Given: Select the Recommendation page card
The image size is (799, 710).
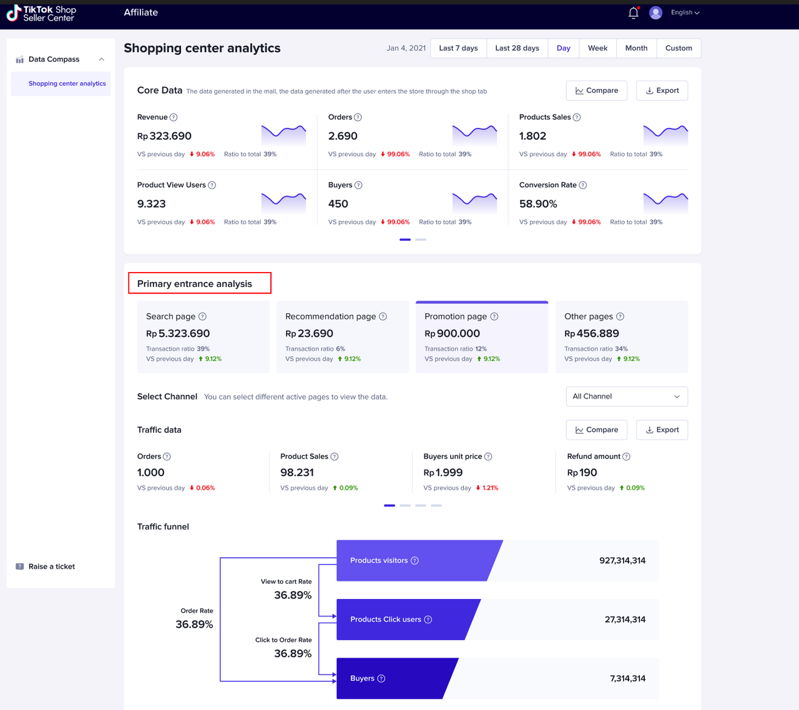Looking at the screenshot, I should (x=342, y=337).
